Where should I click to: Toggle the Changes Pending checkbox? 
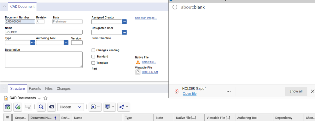coord(93,50)
